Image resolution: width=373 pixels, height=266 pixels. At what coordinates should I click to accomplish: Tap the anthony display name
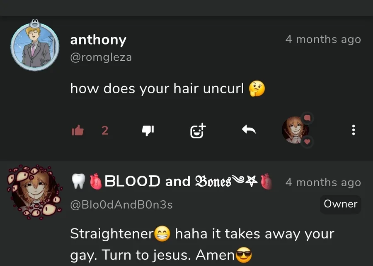click(x=98, y=40)
